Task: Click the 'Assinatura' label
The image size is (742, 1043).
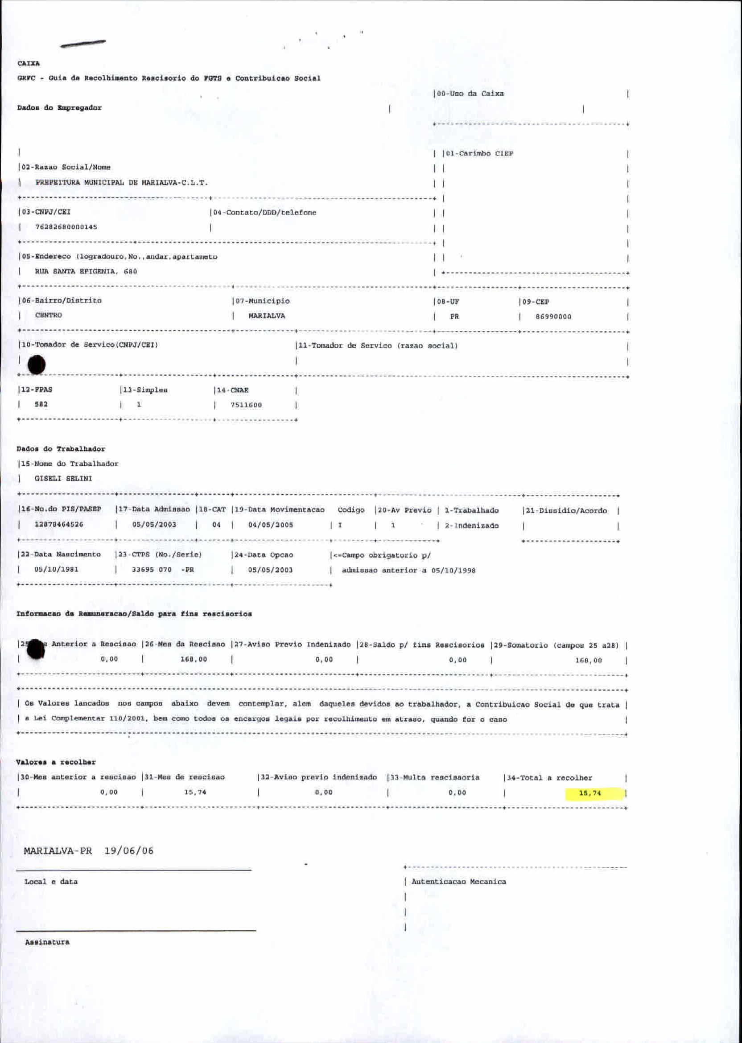Action: [47, 942]
